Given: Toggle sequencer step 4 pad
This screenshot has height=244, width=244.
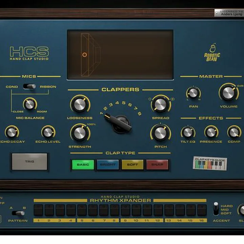Looking at the screenshot, I should pyautogui.click(x=71, y=210).
